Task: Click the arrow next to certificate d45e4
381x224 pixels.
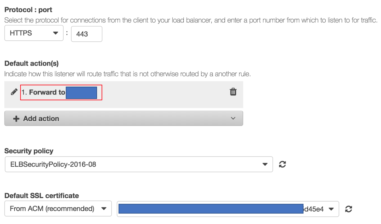Action: point(332,209)
